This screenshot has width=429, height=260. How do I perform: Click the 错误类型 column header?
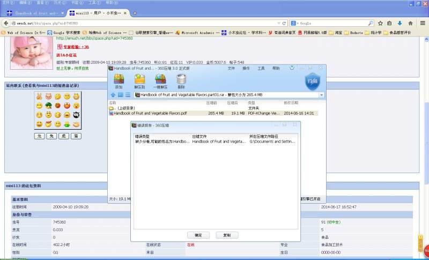(x=142, y=136)
